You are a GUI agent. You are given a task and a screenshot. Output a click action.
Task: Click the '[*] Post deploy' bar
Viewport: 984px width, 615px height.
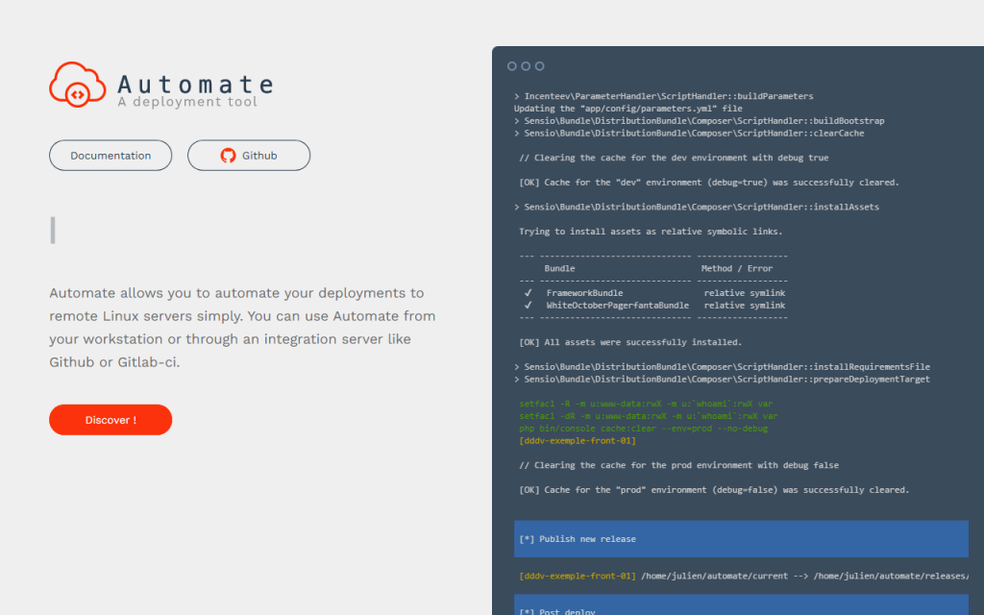[x=741, y=605]
